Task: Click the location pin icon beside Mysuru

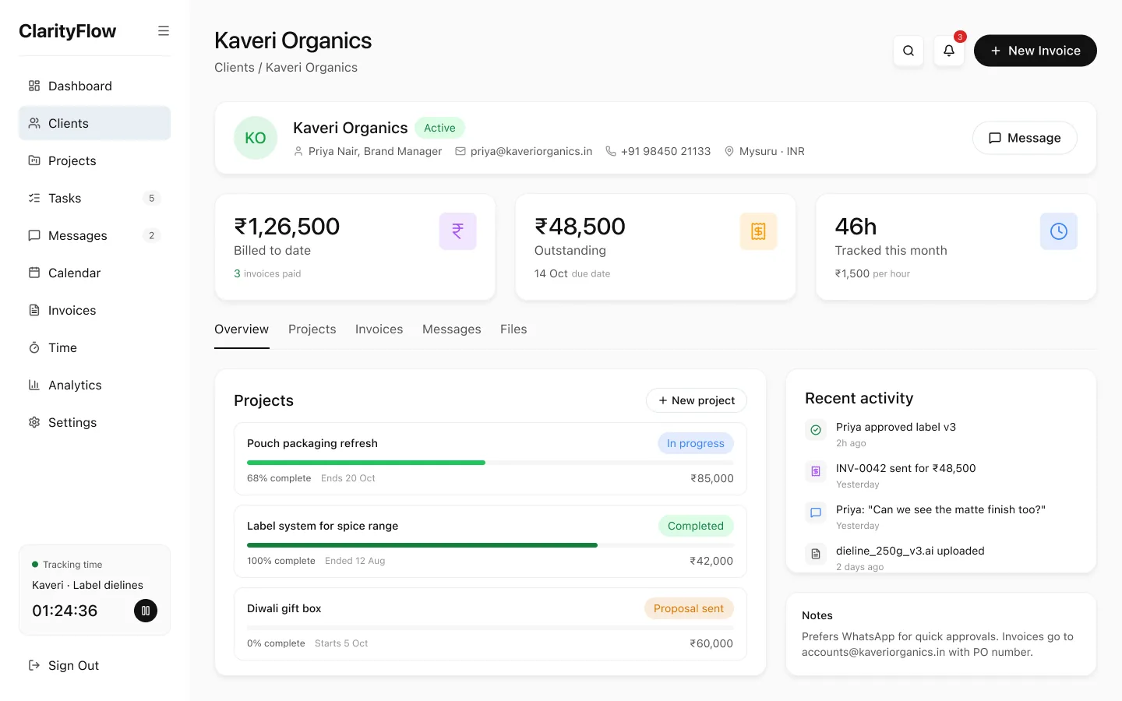Action: 729,151
